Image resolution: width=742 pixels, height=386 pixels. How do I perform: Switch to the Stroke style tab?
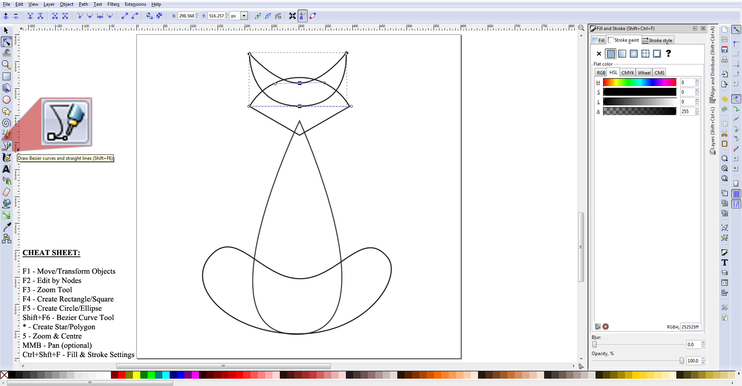point(657,40)
